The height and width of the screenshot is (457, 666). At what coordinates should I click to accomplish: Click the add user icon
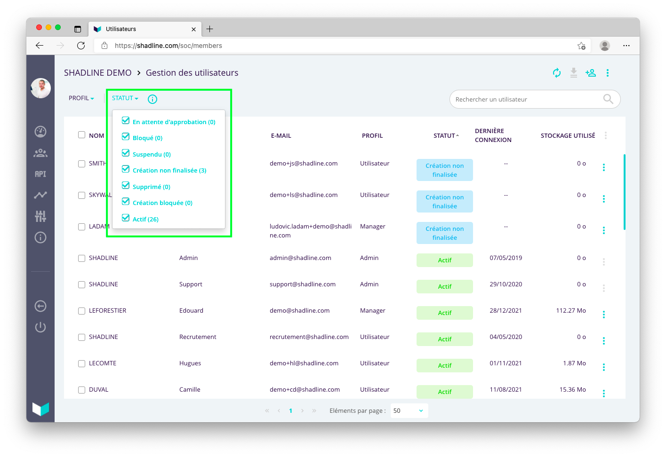point(590,73)
